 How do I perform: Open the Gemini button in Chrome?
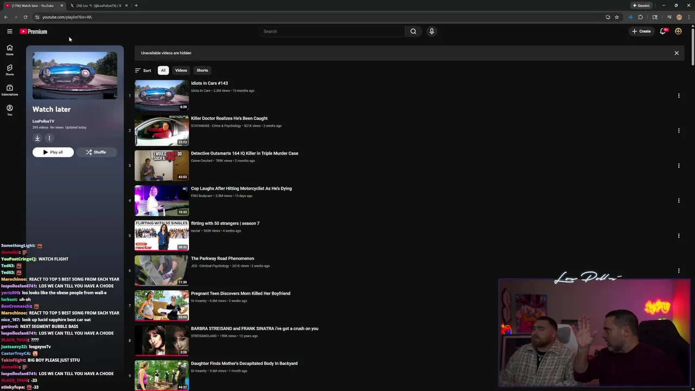point(641,5)
